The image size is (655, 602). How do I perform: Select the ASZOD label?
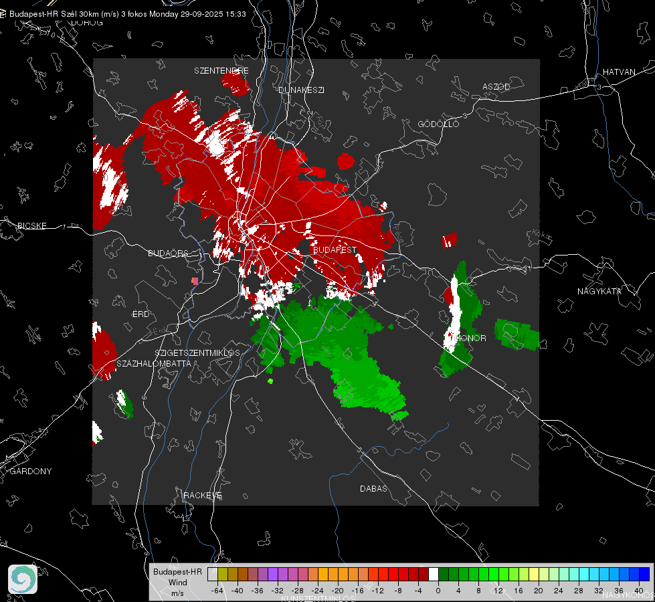(x=496, y=86)
